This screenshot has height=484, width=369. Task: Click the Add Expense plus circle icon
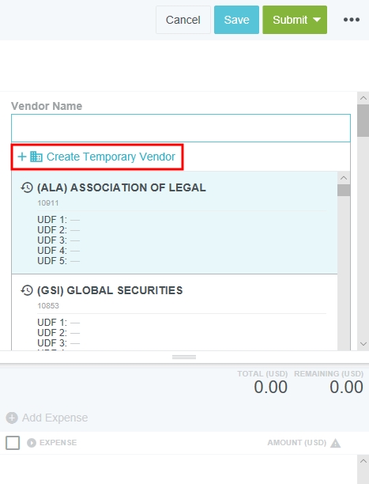[x=12, y=418]
